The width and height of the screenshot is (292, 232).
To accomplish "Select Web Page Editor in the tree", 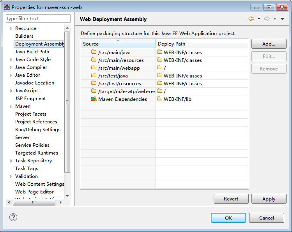I will click(34, 192).
